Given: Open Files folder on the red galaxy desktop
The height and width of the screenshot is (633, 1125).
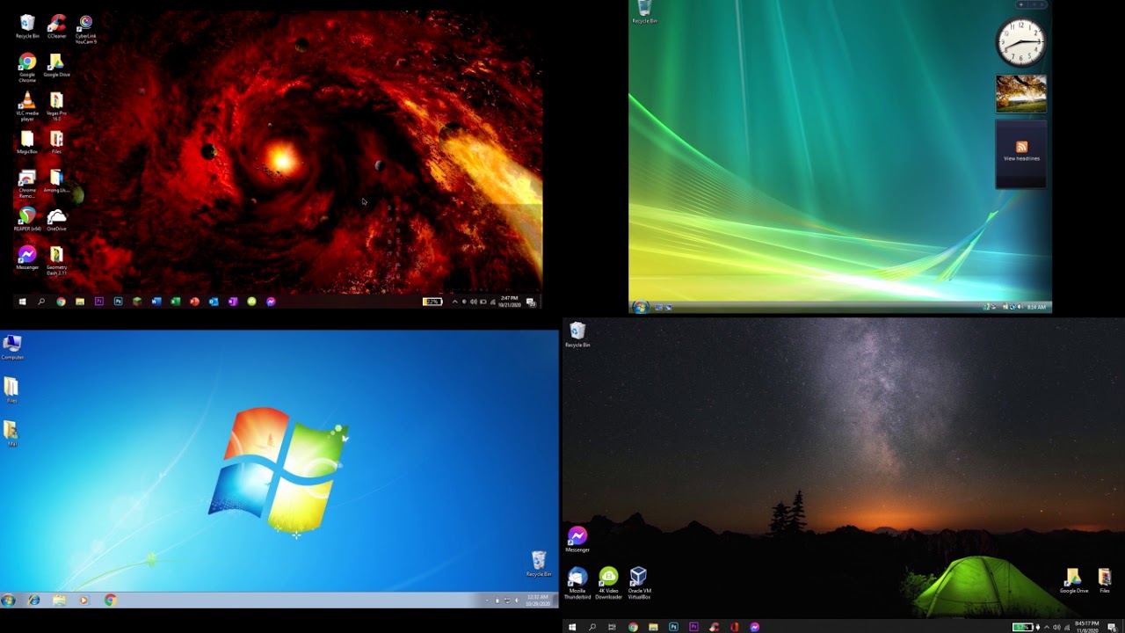Looking at the screenshot, I should (x=56, y=142).
